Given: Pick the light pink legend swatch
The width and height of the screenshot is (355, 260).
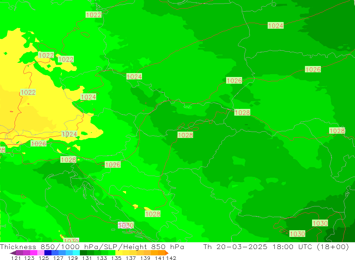Looking at the screenshot, I should 41,253.
